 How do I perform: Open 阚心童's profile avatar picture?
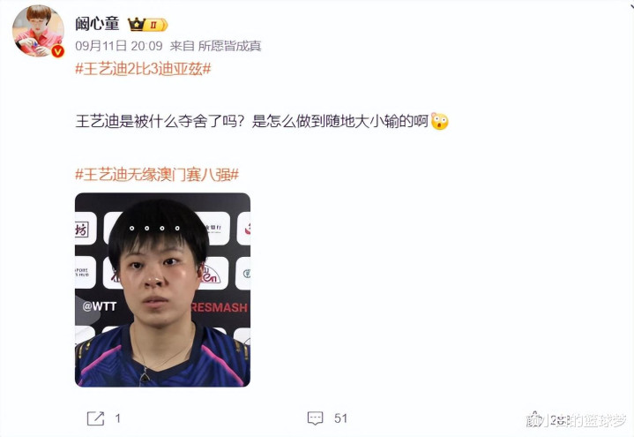tap(39, 31)
